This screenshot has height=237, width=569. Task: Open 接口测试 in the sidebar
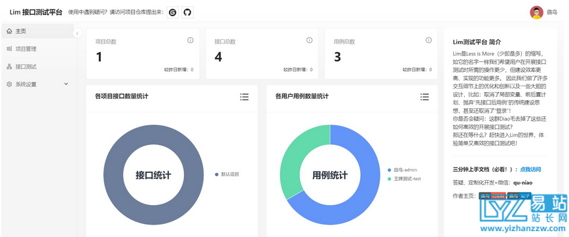click(x=37, y=67)
